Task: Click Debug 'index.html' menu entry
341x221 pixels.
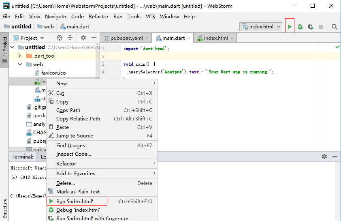Action: 102,210
